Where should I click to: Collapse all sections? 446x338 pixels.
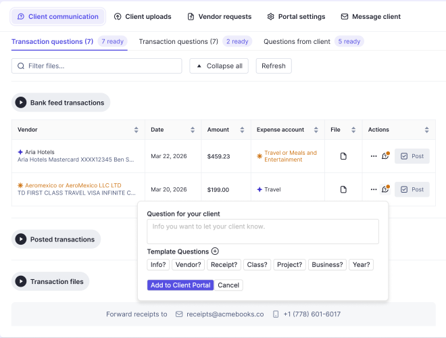pos(219,66)
